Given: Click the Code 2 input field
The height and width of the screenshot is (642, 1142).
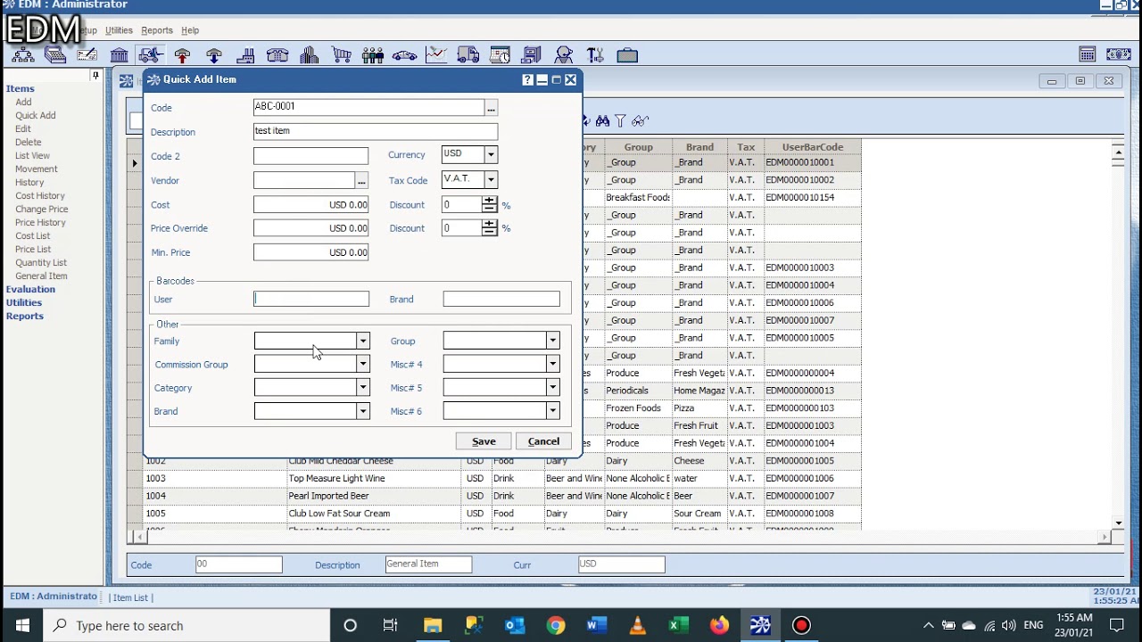Looking at the screenshot, I should (x=310, y=156).
